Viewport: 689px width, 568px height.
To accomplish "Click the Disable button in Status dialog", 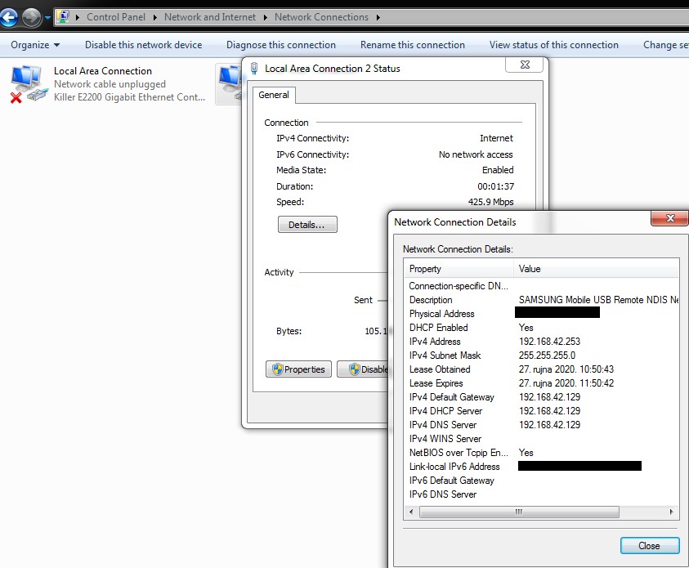I will pos(363,369).
